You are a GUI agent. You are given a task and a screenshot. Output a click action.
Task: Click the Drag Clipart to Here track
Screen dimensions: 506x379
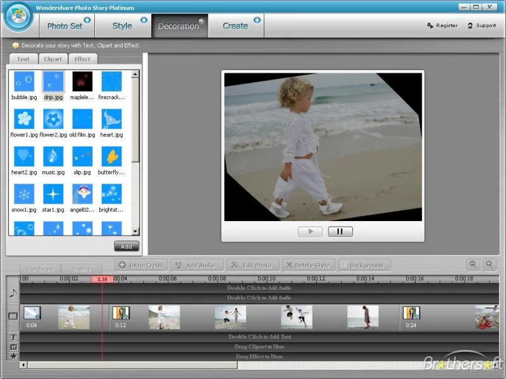(x=259, y=347)
